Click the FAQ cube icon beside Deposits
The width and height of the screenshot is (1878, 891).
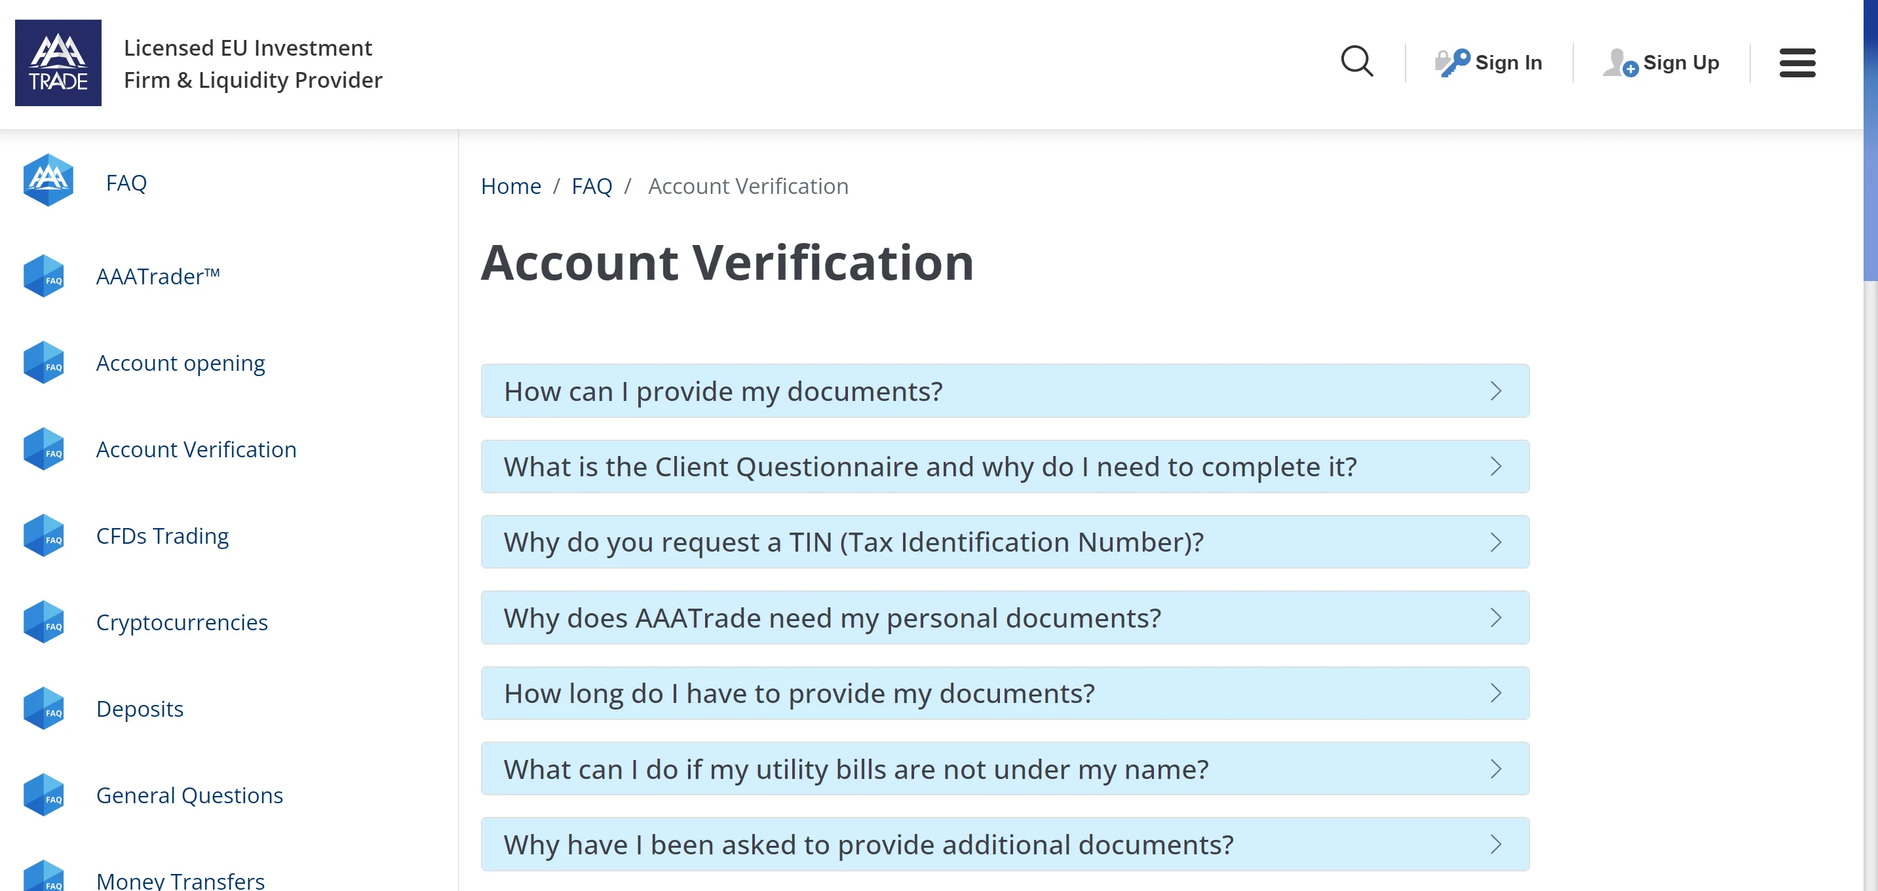coord(44,708)
